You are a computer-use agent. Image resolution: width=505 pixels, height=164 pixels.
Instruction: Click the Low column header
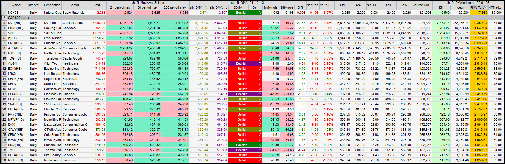coord(404,5)
